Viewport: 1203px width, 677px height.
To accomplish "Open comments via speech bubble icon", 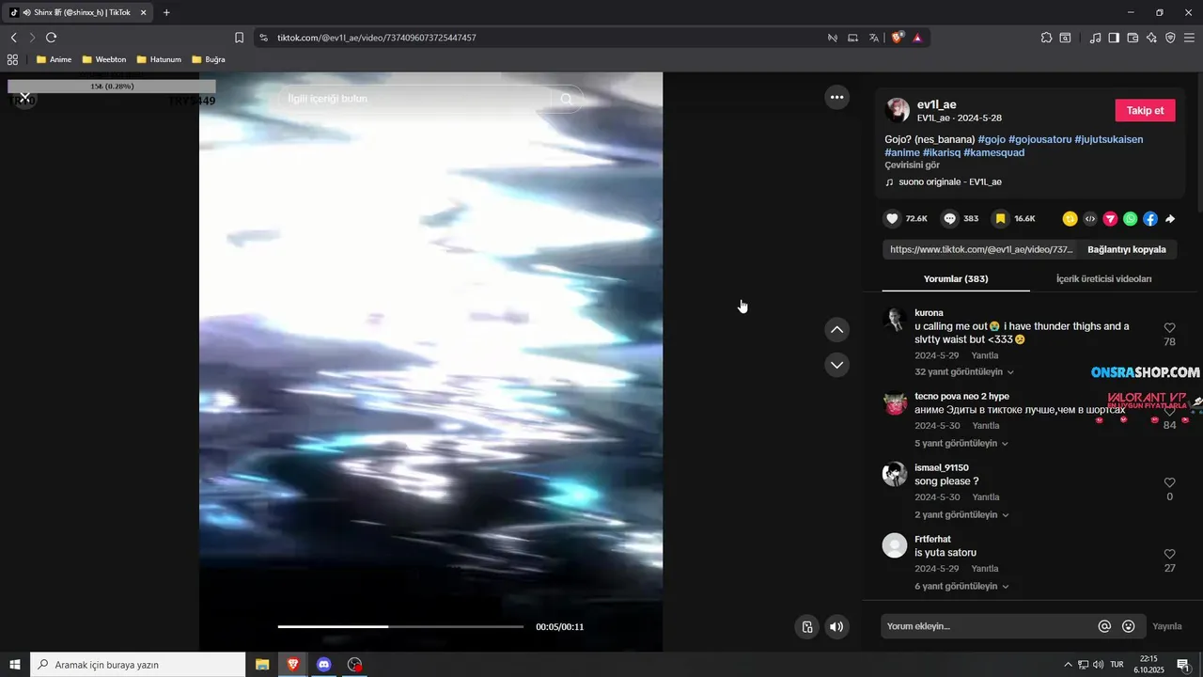I will 950,218.
